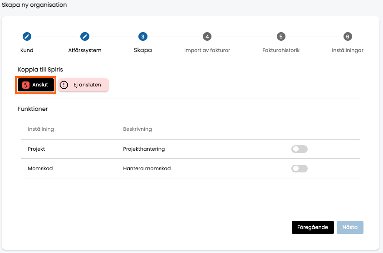Open the Skapa step label
383x253 pixels.
143,50
